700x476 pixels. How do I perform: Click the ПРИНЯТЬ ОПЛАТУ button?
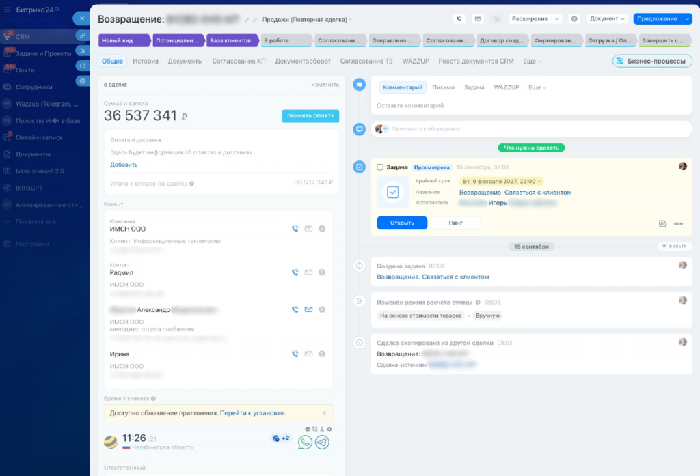[x=310, y=116]
